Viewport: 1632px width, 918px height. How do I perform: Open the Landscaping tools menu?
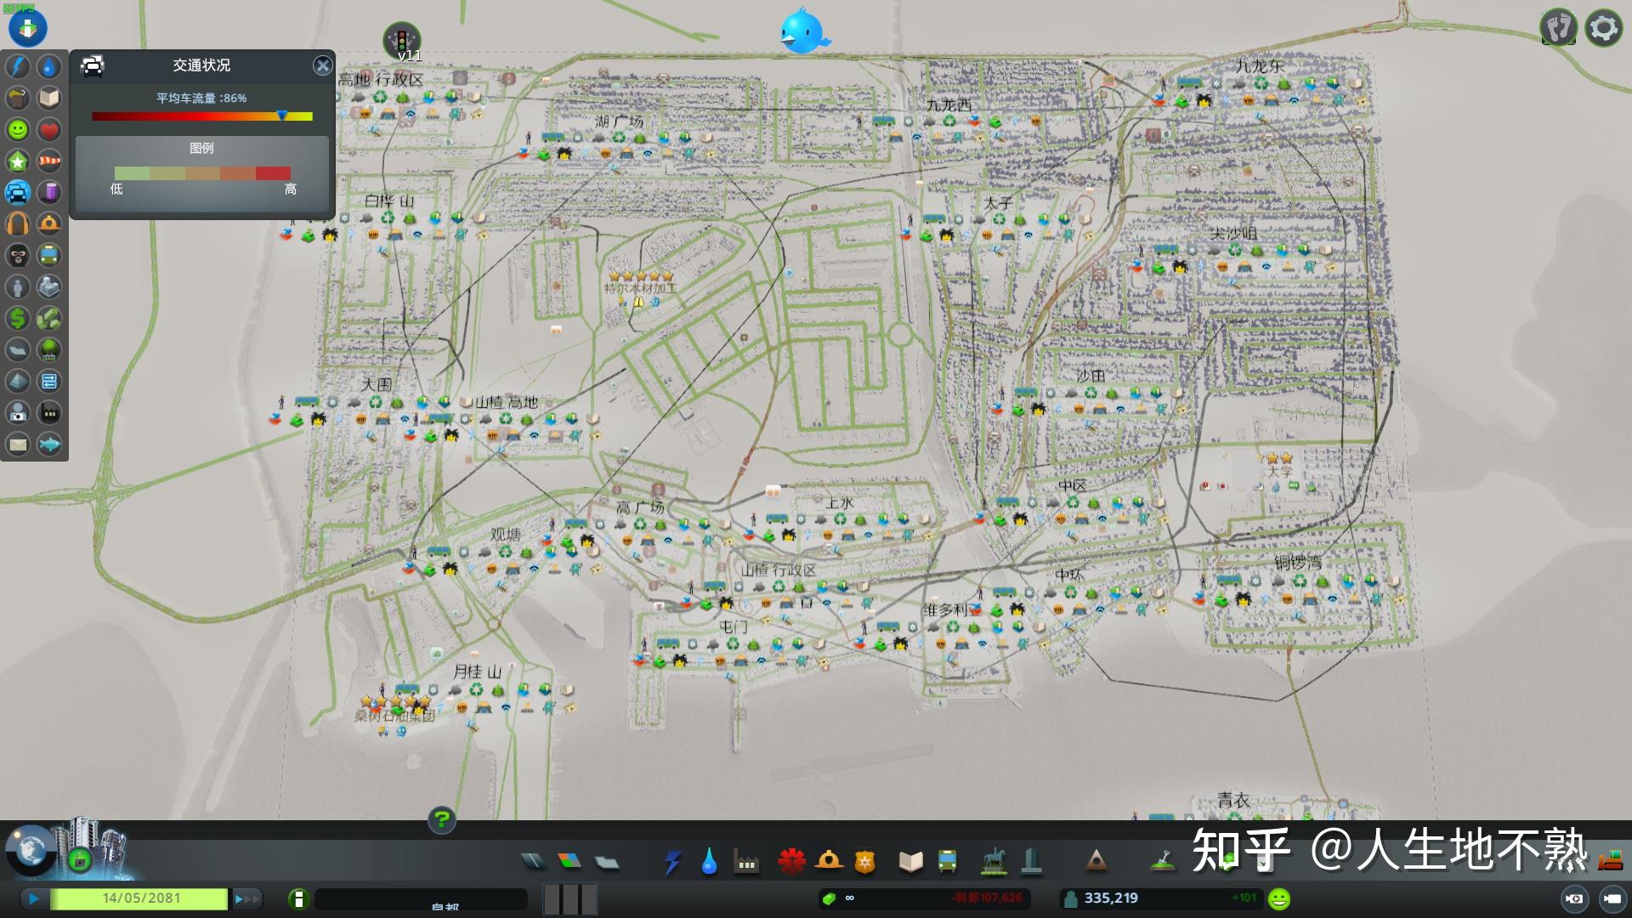(x=1163, y=861)
